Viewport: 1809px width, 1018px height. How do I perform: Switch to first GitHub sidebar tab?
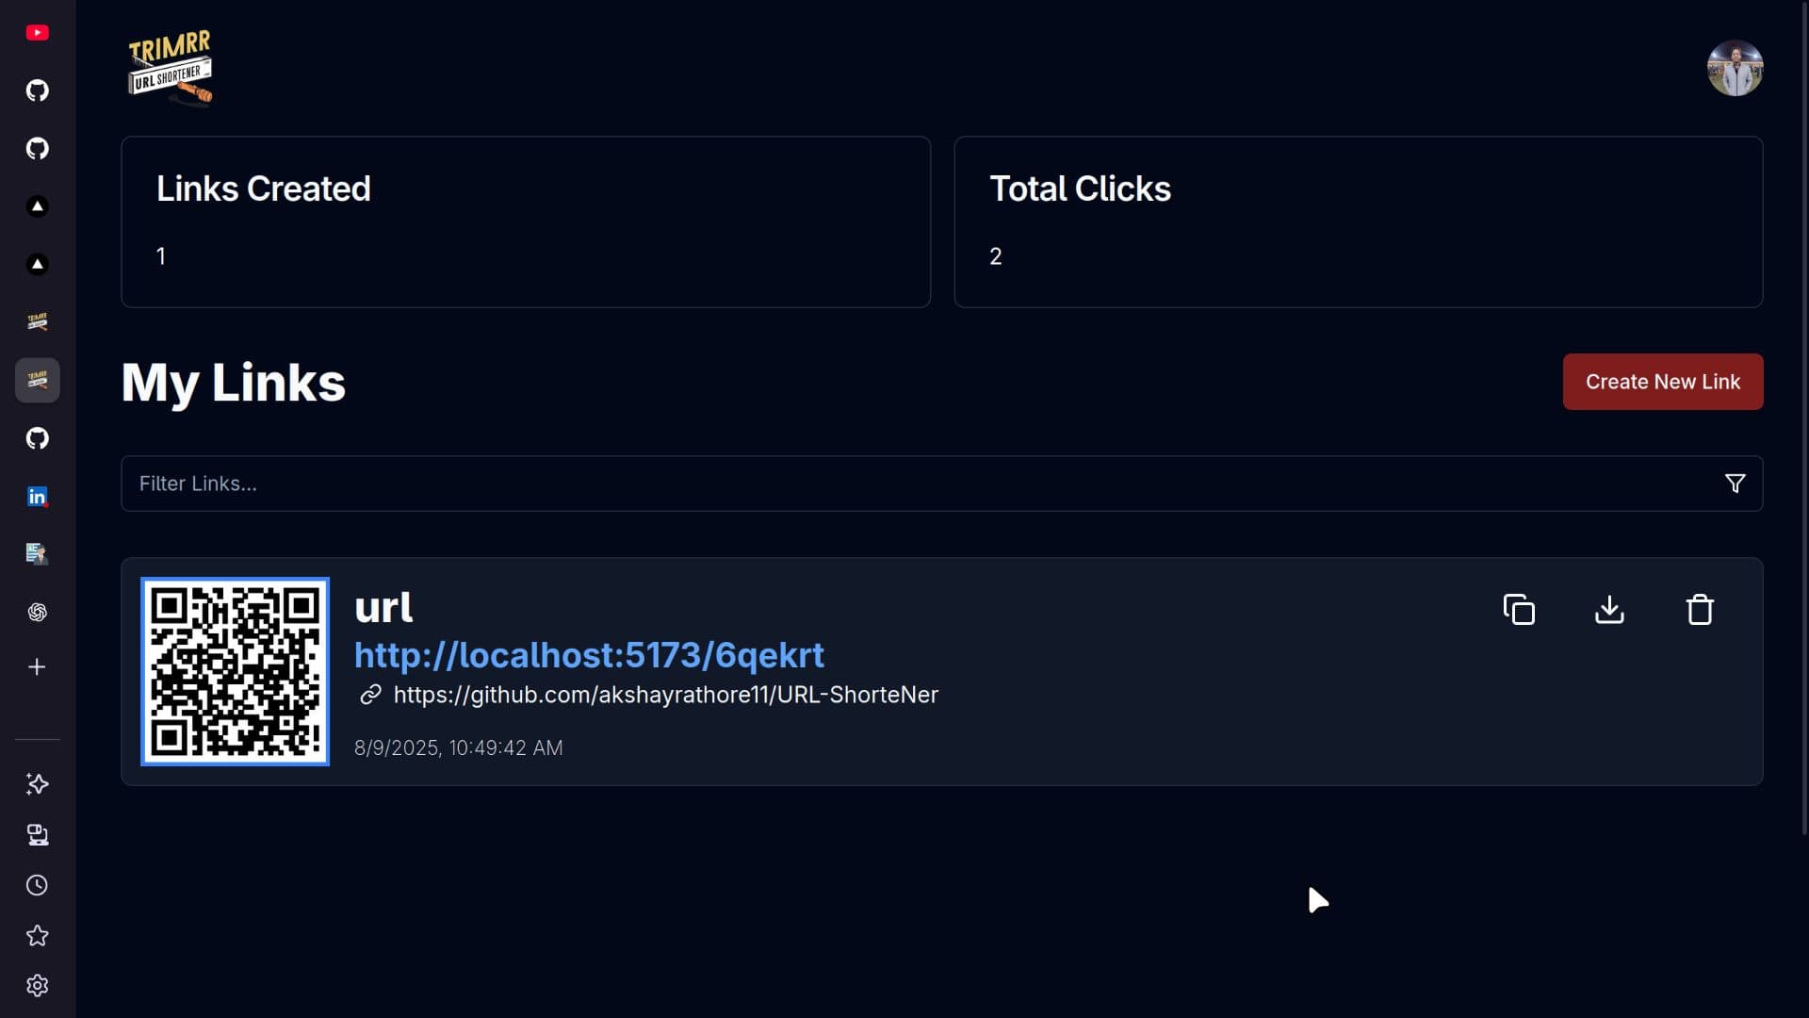38,90
